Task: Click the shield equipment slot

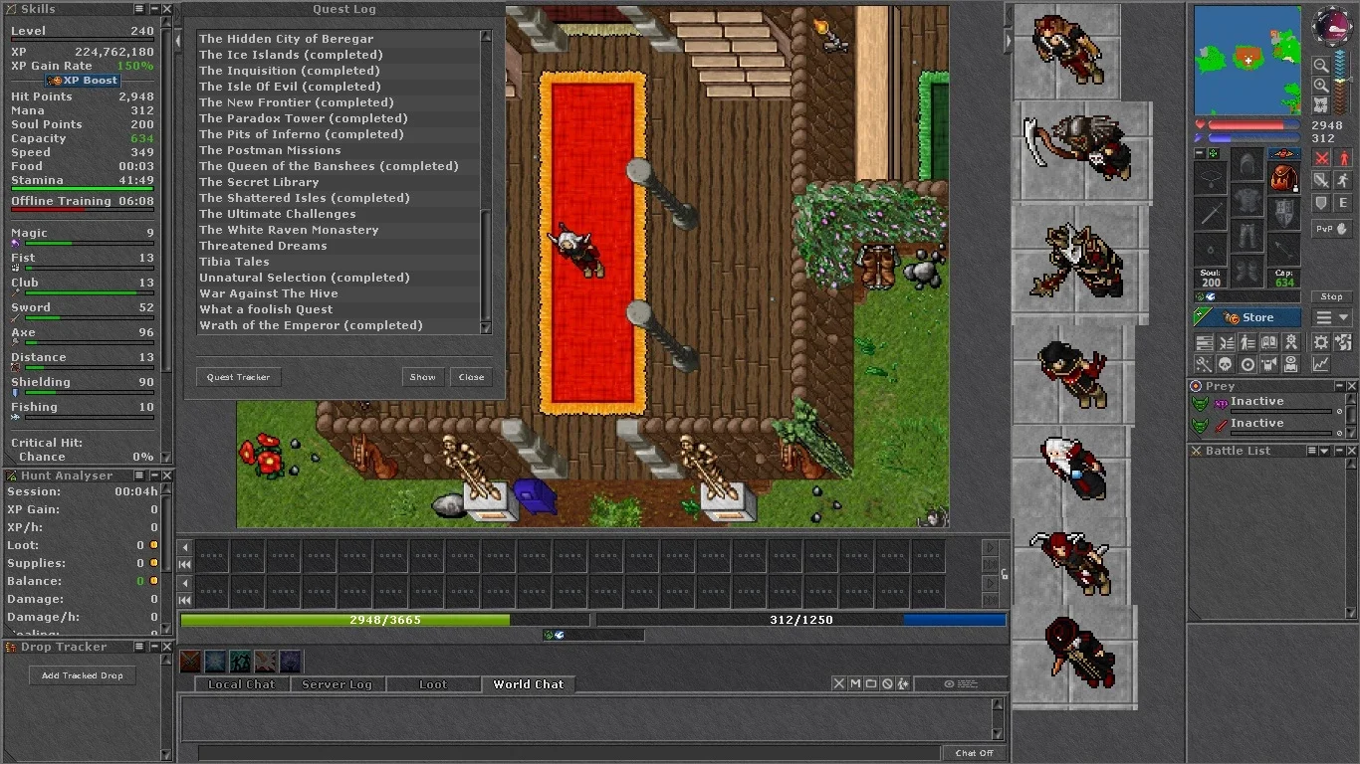Action: click(1283, 213)
